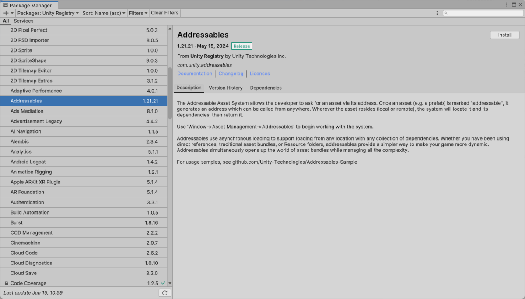
Task: Select 2D SpriteShape package
Action: [x=84, y=60]
